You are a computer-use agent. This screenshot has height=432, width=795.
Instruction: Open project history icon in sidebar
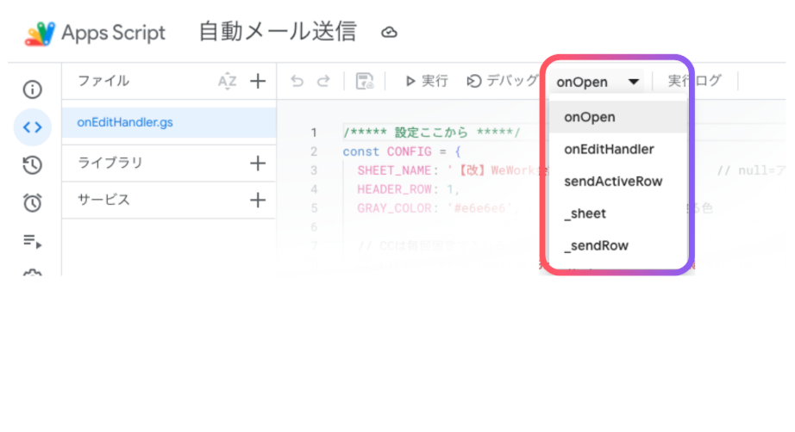(x=33, y=165)
